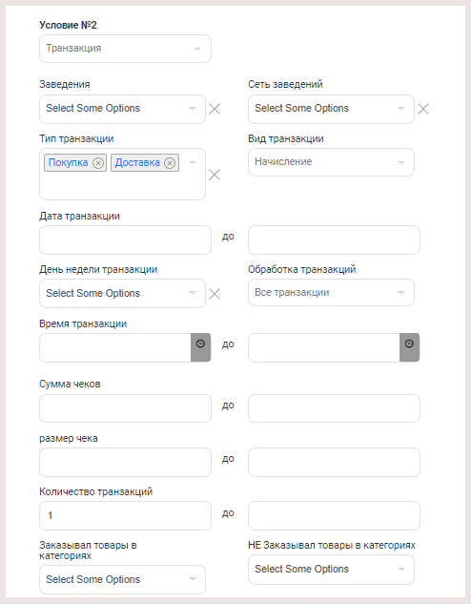Expand the Обработка транзакций dropdown
The height and width of the screenshot is (604, 471).
pos(331,293)
